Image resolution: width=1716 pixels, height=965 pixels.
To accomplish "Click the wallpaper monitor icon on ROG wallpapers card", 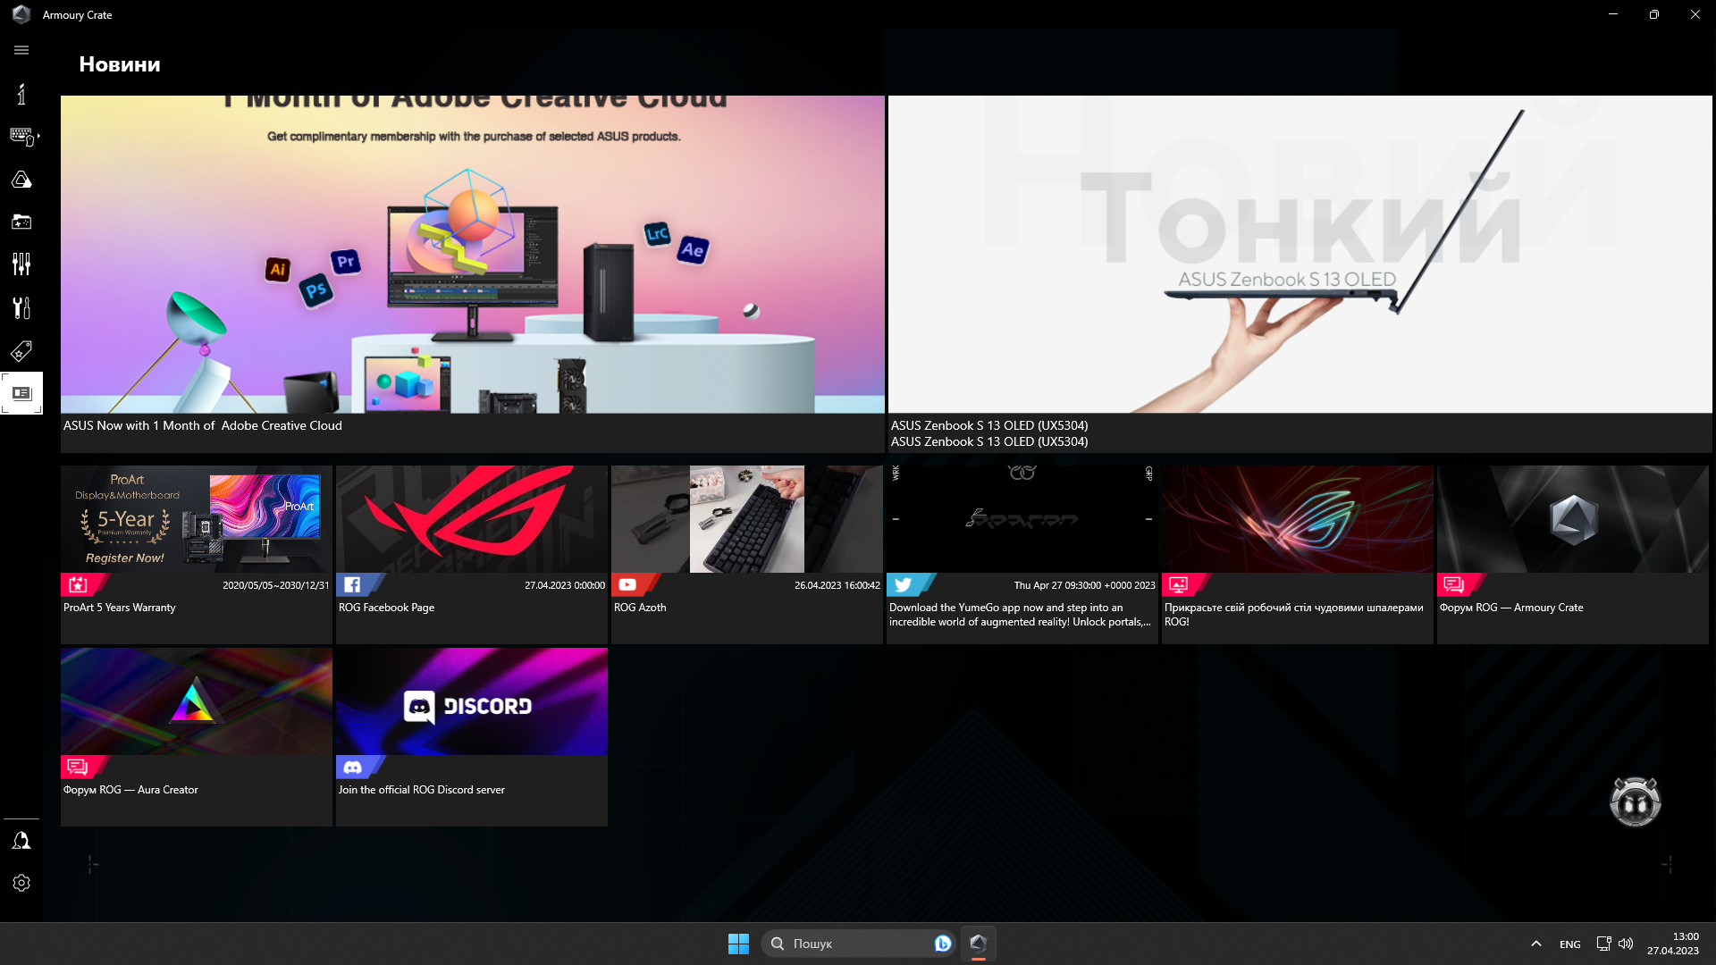I will click(x=1178, y=585).
